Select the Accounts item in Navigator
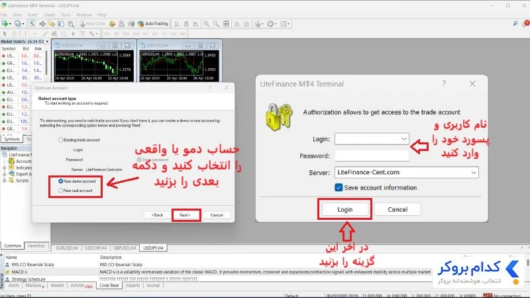The width and height of the screenshot is (530, 298). point(21,161)
